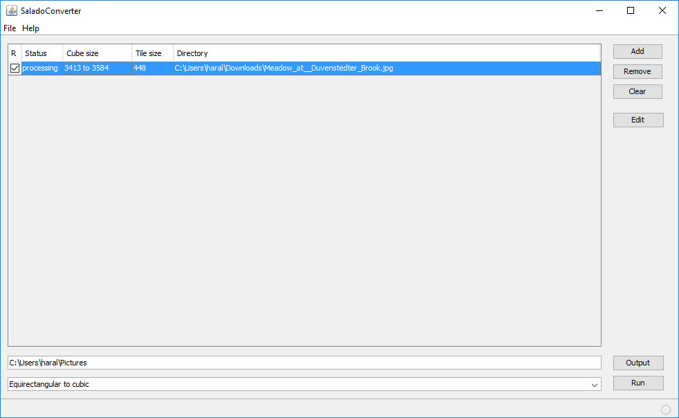Click the R column header
The height and width of the screenshot is (418, 679).
14,53
